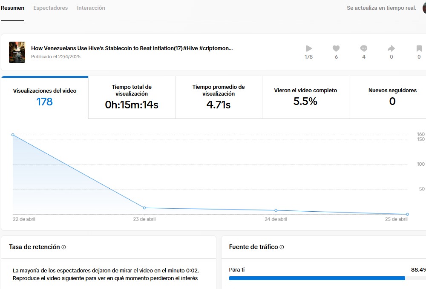Click the share arrow icon

coord(391,48)
